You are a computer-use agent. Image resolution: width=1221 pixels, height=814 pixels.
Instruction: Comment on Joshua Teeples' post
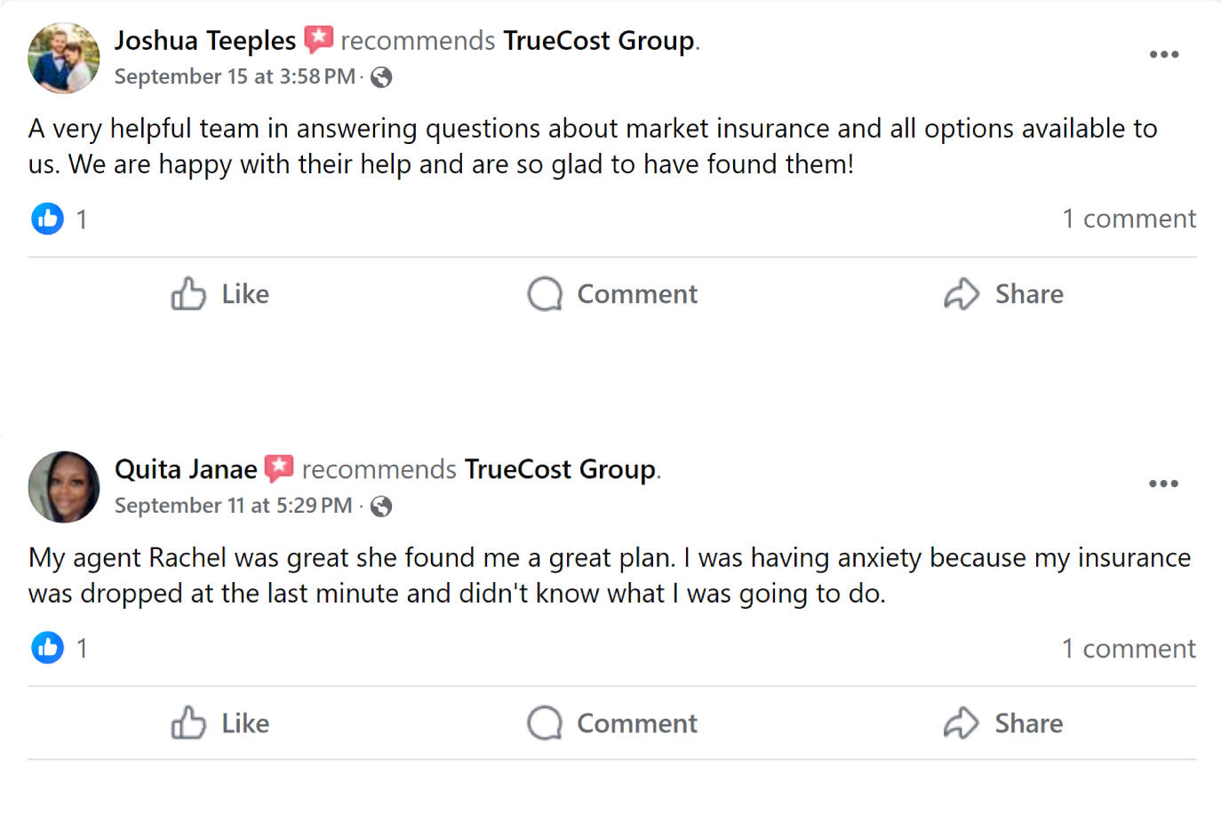612,294
